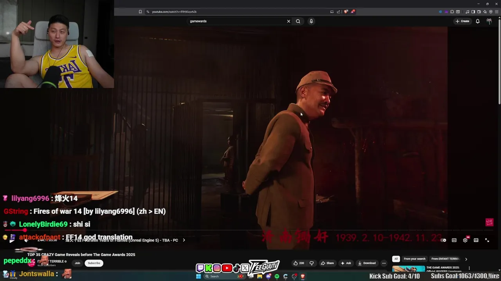Like the video with thumbs up
Image resolution: width=501 pixels, height=281 pixels.
click(x=299, y=263)
